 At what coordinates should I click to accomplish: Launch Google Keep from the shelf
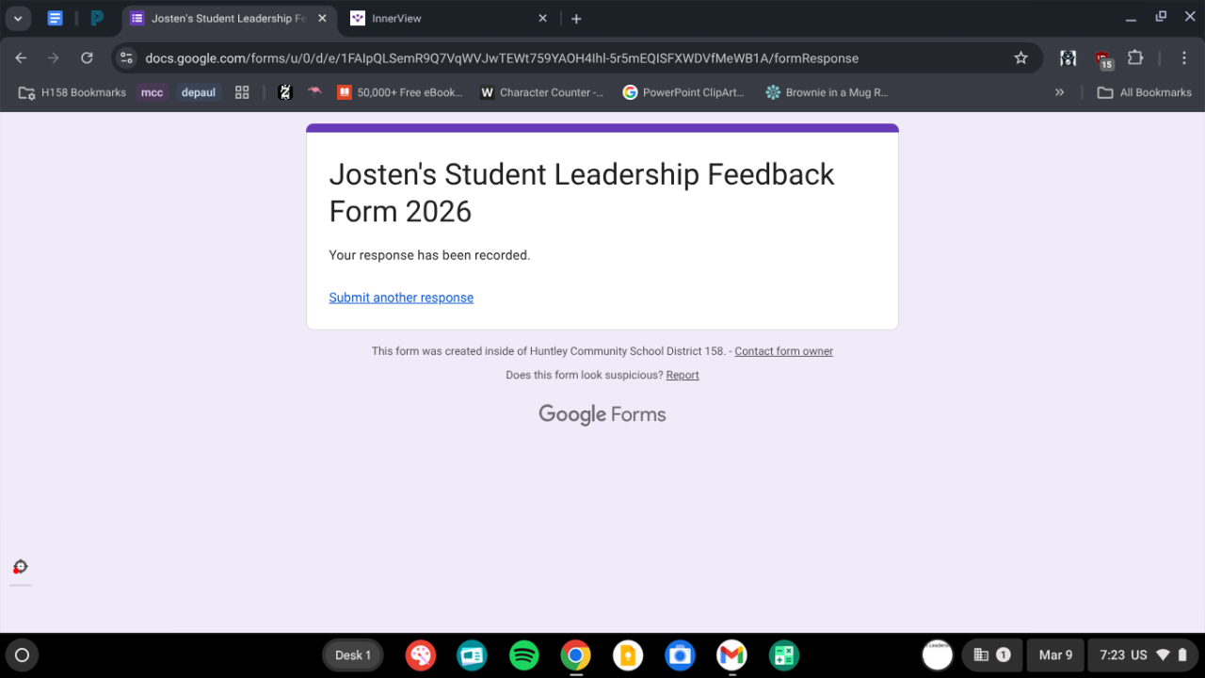click(628, 655)
